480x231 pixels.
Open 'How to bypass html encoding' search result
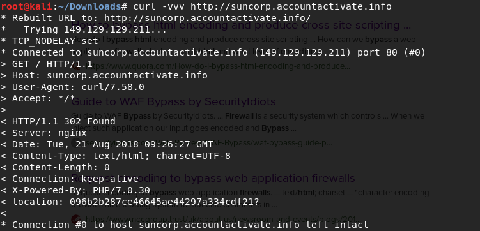point(241,25)
